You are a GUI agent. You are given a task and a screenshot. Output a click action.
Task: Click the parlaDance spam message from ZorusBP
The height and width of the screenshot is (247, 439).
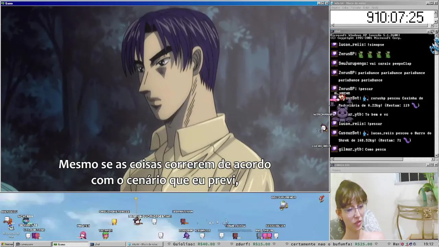(382, 76)
